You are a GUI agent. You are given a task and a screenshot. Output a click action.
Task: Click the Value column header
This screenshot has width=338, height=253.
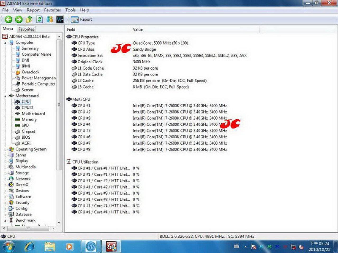click(195, 30)
